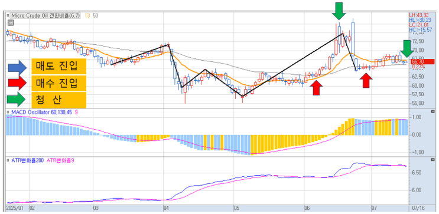Click the 07 month label on time axis

click(374, 209)
